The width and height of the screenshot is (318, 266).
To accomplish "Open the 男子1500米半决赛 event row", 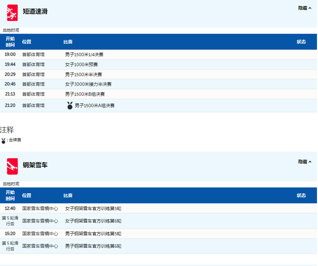I will pos(83,74).
